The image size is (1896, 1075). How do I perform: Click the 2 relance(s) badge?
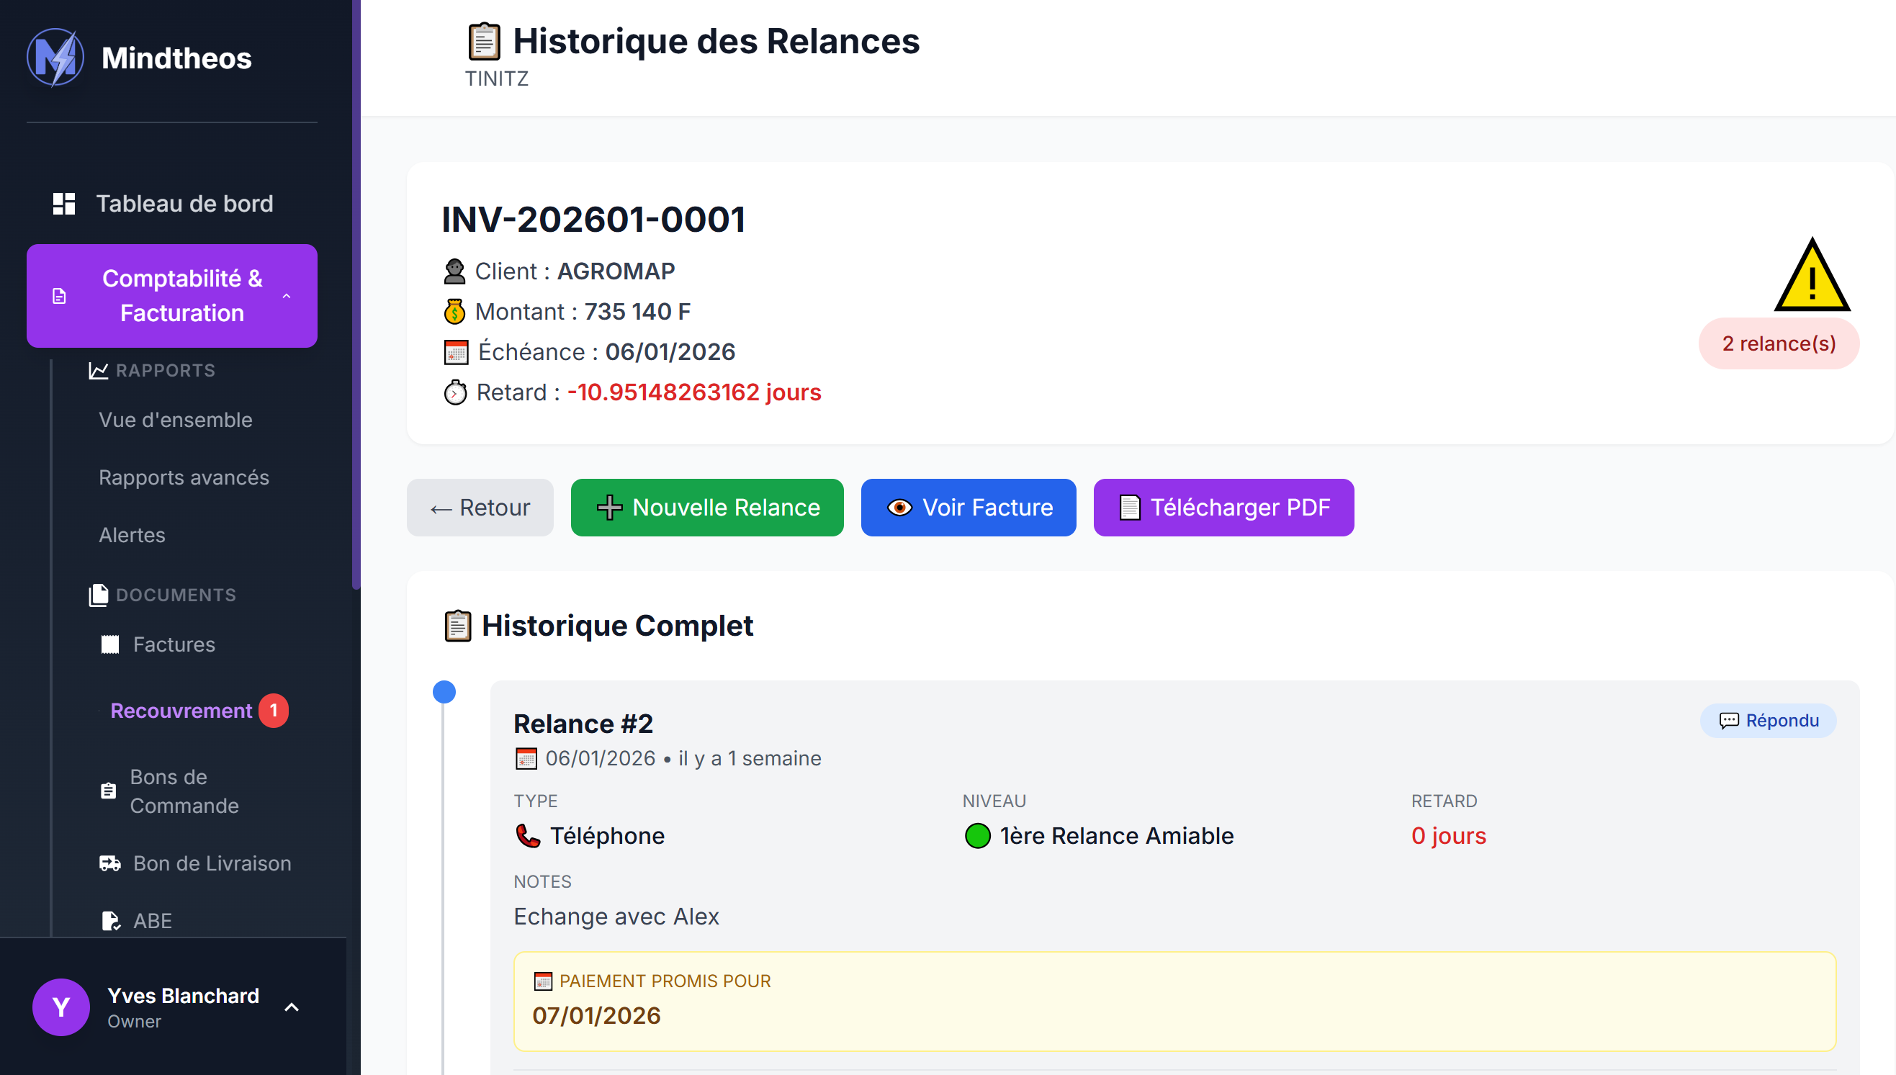[x=1779, y=343]
